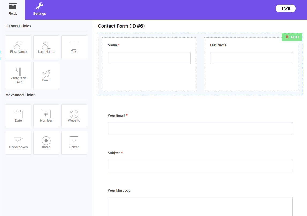Screen dimensions: 307x216
Task: Click the Your Email label
Action: (116, 115)
